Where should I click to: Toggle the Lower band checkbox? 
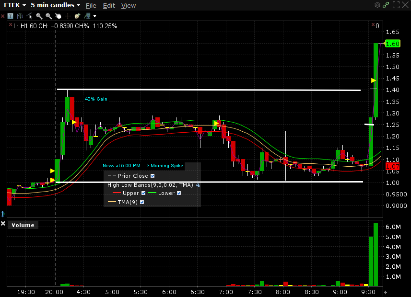tap(179, 193)
